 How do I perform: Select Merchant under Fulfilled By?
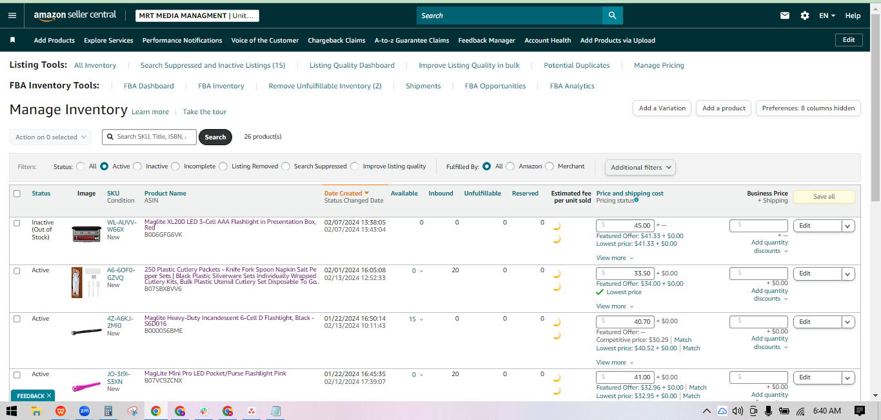pyautogui.click(x=549, y=166)
